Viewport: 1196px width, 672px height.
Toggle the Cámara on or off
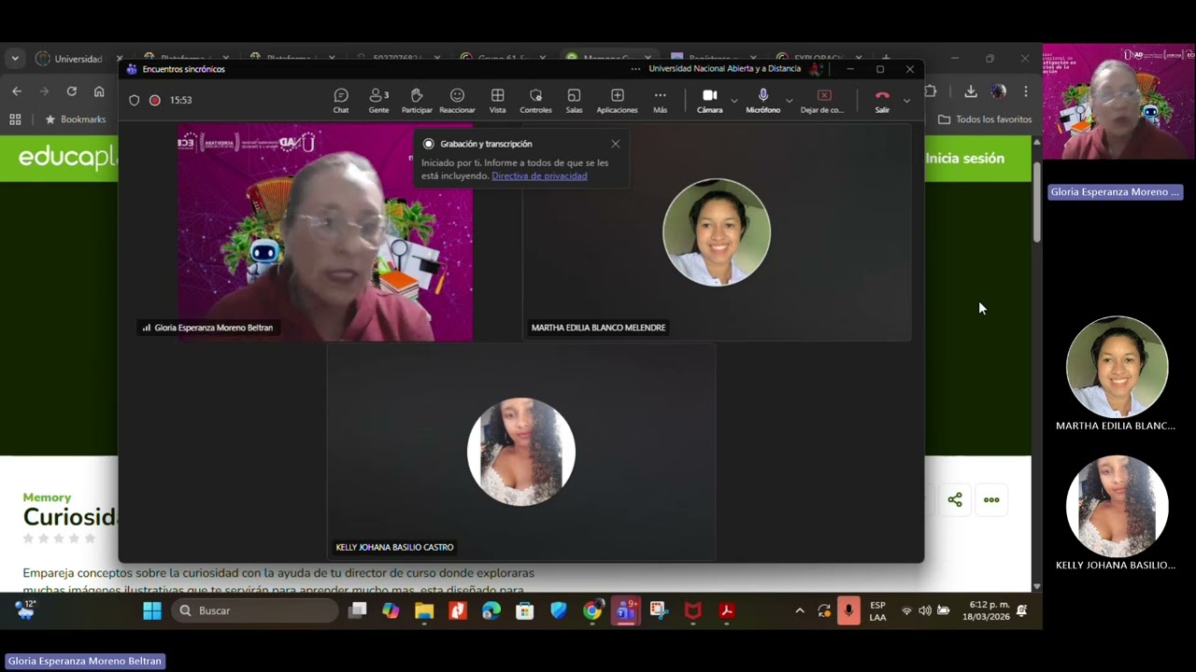709,101
